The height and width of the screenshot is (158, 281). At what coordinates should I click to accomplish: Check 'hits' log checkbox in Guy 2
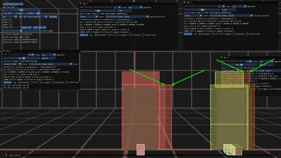pyautogui.click(x=212, y=34)
